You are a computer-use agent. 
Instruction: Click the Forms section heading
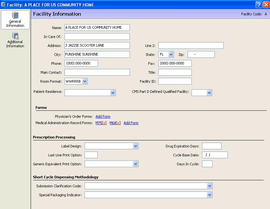click(41, 108)
